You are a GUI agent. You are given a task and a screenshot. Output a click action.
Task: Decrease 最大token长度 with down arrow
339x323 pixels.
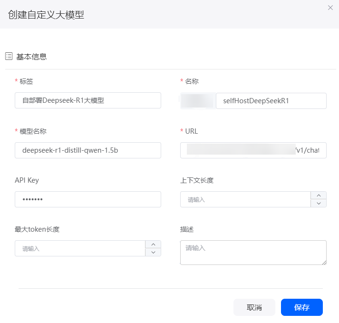(x=153, y=252)
